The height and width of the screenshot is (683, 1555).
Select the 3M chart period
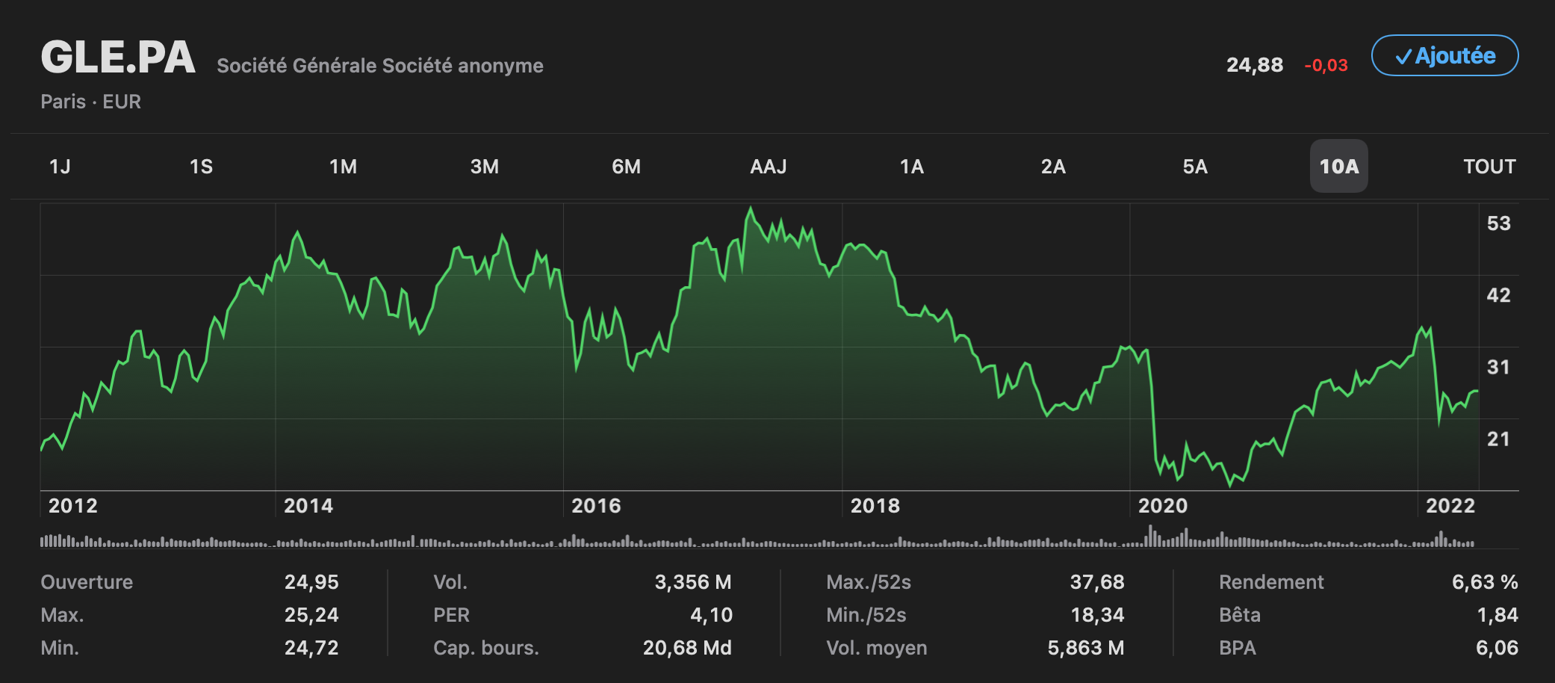coord(485,167)
